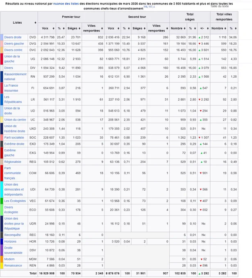Sort by Second tour Villes remportées
Image resolution: width=252 pixels, height=278 pixels.
click(x=167, y=28)
